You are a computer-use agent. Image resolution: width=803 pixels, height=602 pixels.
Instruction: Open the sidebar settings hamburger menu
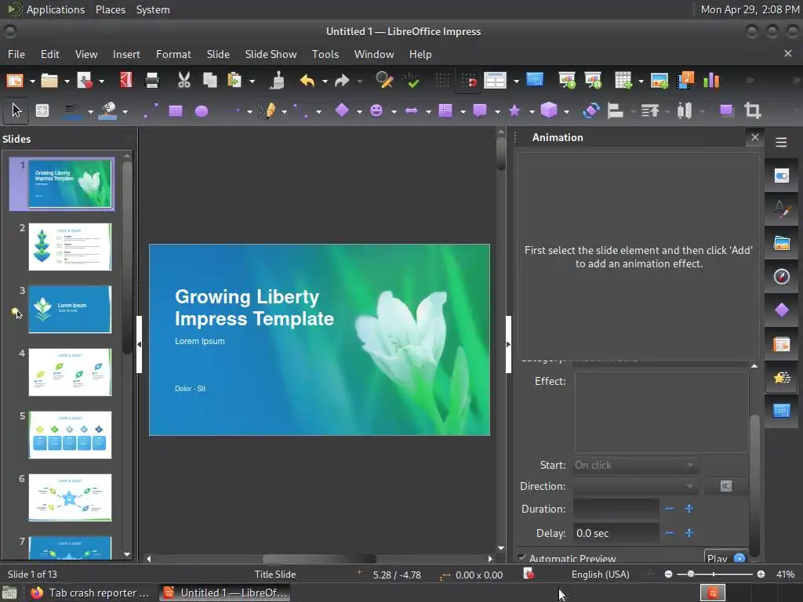781,143
